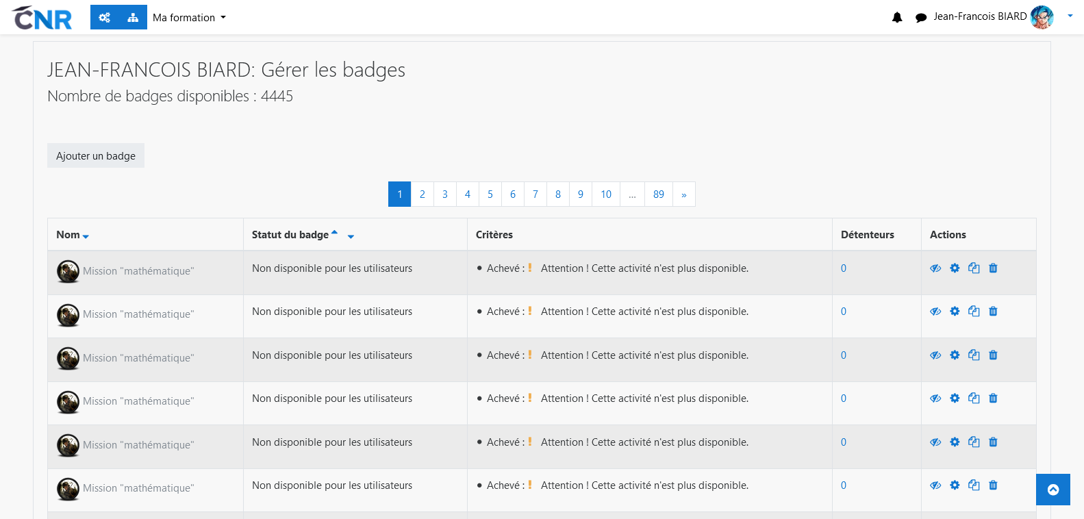Screen dimensions: 1084x519
Task: Toggle access eye icon in third row
Action: [x=935, y=355]
